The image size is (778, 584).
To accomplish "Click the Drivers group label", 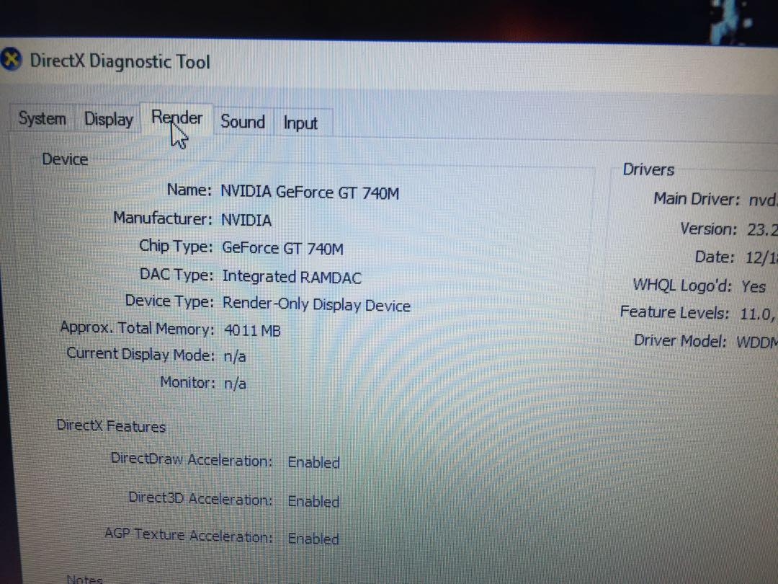I will (x=648, y=169).
